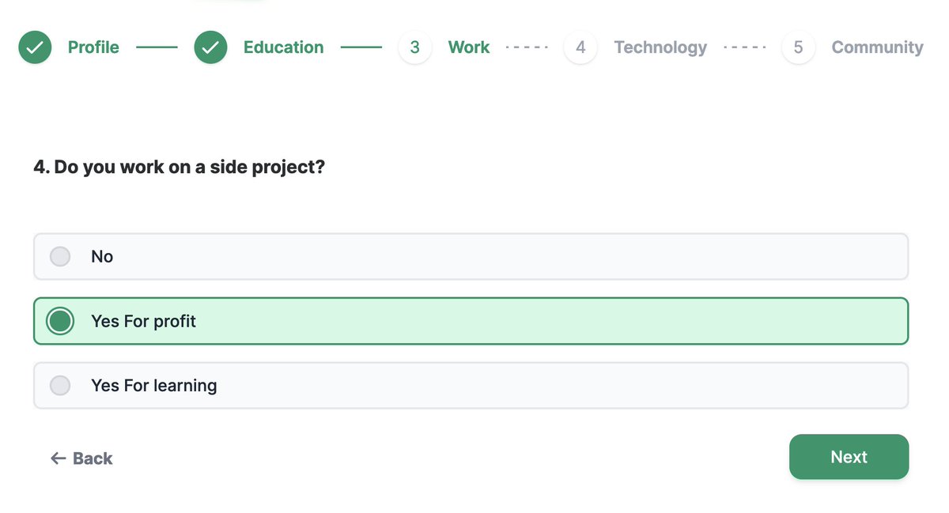The height and width of the screenshot is (513, 949).
Task: Choose the No option row
Action: coord(471,257)
